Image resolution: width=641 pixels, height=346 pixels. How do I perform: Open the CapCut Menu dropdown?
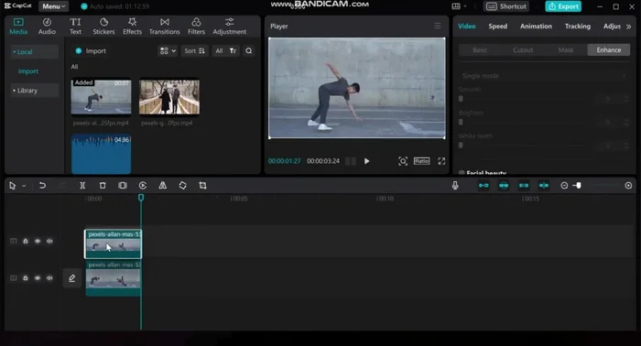(53, 6)
